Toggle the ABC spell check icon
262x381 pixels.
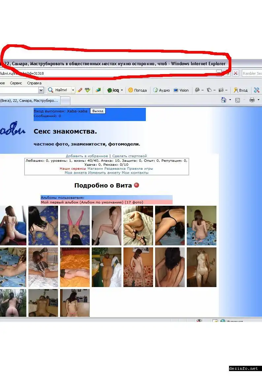87,90
